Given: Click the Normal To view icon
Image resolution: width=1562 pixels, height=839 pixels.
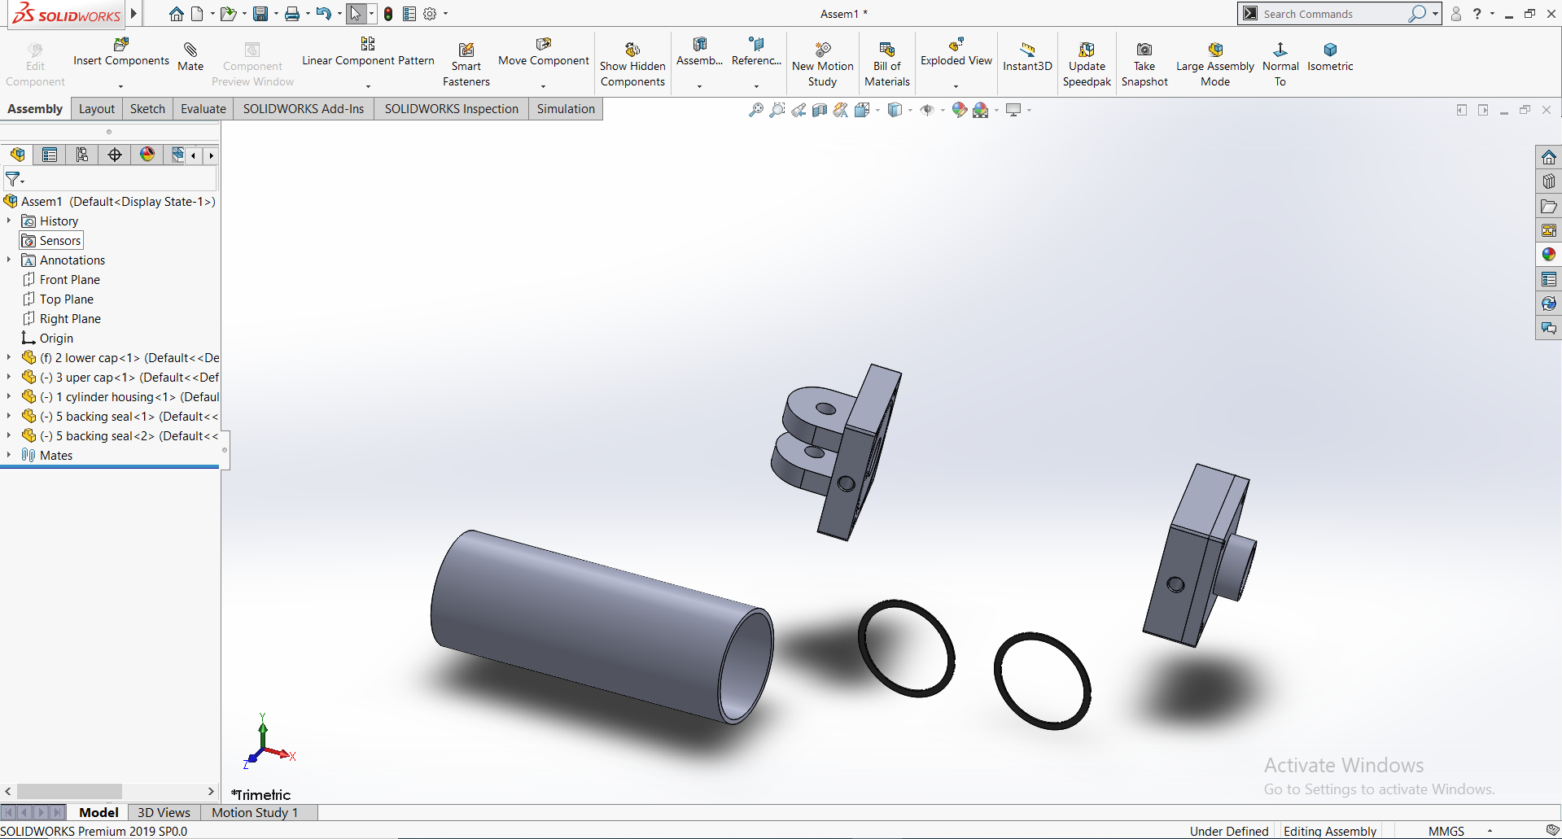Looking at the screenshot, I should tap(1280, 65).
